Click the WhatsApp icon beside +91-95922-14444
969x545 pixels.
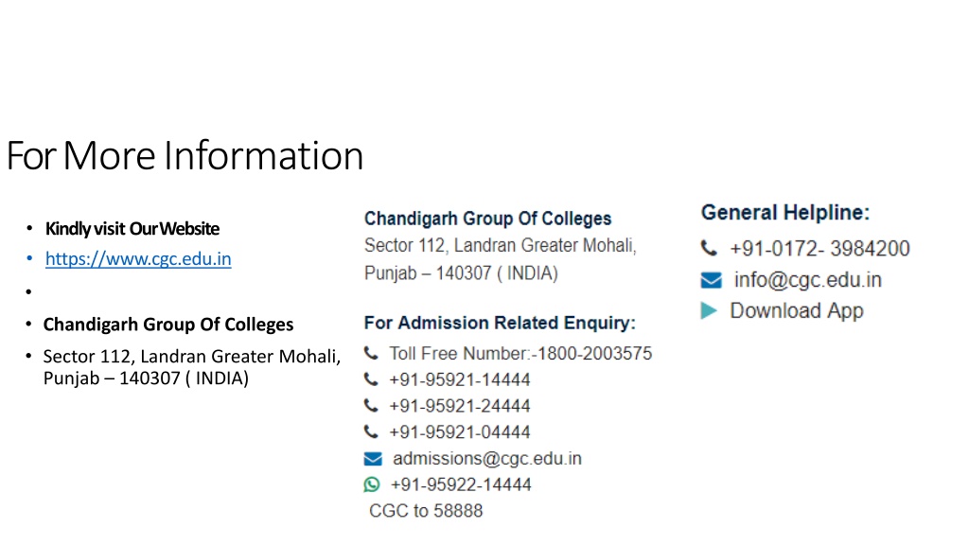tap(372, 484)
